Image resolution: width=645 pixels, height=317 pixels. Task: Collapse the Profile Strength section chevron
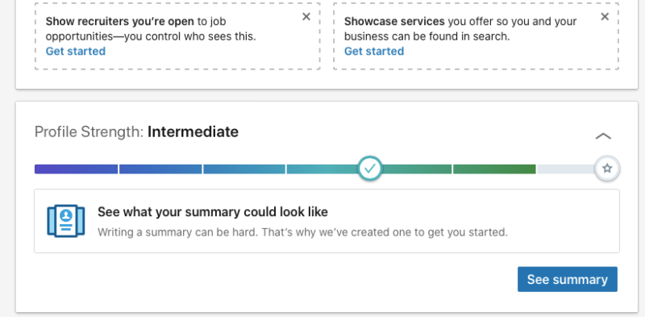603,136
